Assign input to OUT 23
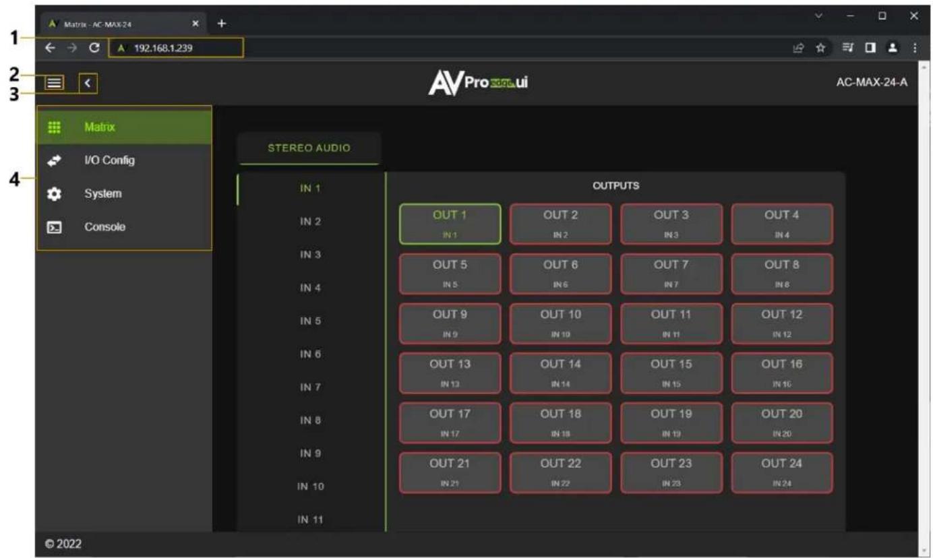Viewport: 933px width, 558px height. pos(671,473)
